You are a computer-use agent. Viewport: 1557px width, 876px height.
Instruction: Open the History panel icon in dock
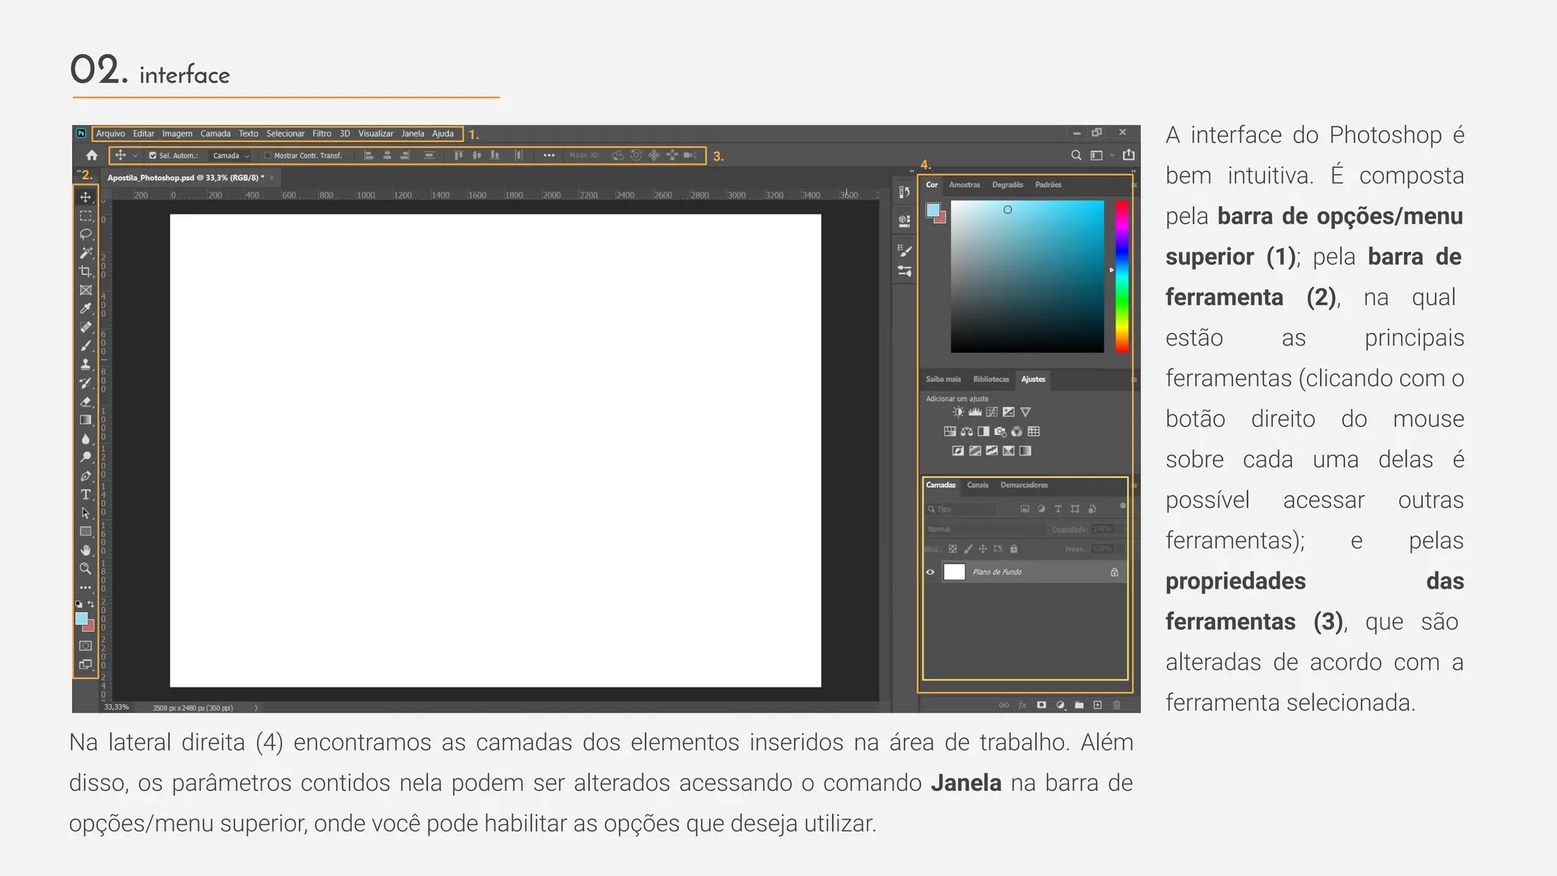(904, 192)
